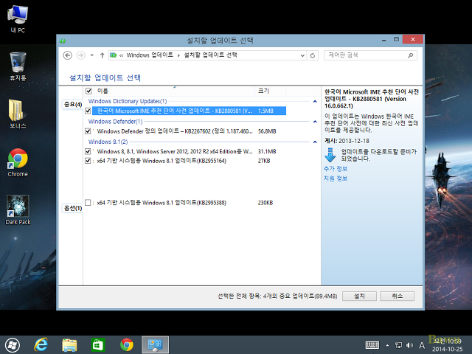
Task: Click the search magnifier icon
Action: pyautogui.click(x=410, y=55)
